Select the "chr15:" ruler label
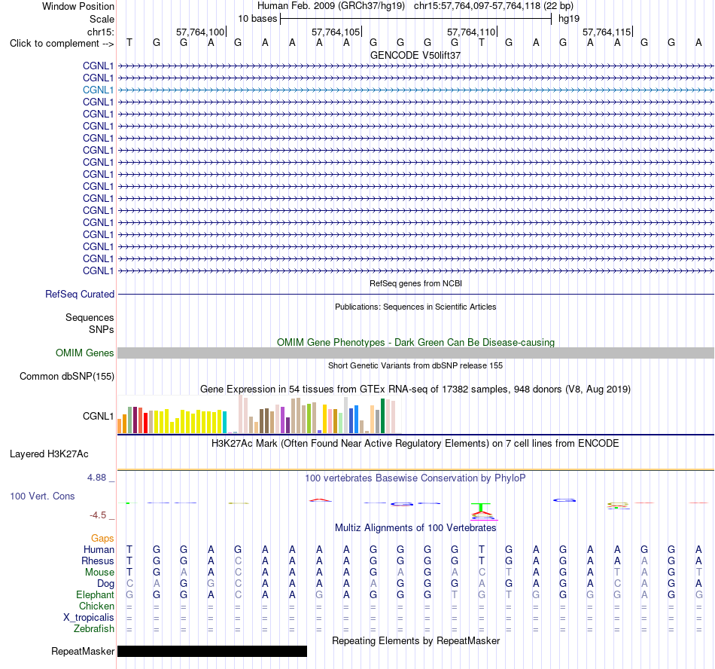 [x=100, y=32]
